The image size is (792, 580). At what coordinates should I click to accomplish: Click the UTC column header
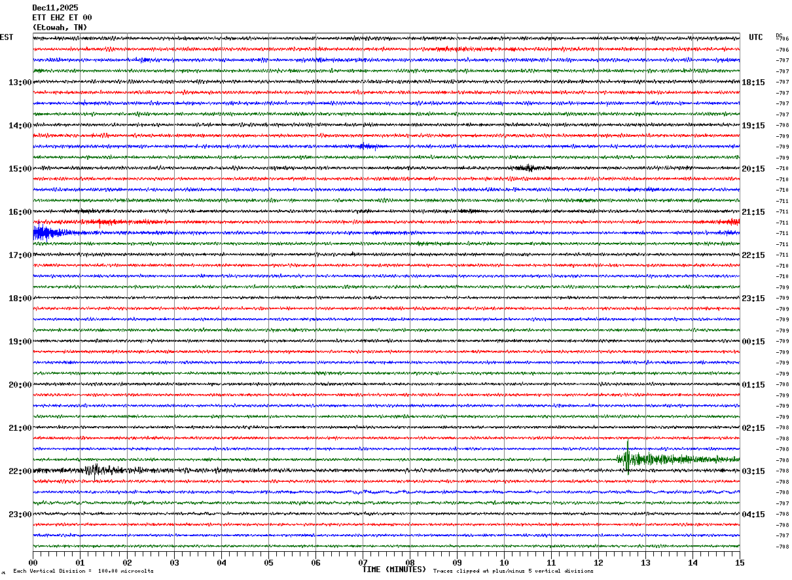point(756,37)
